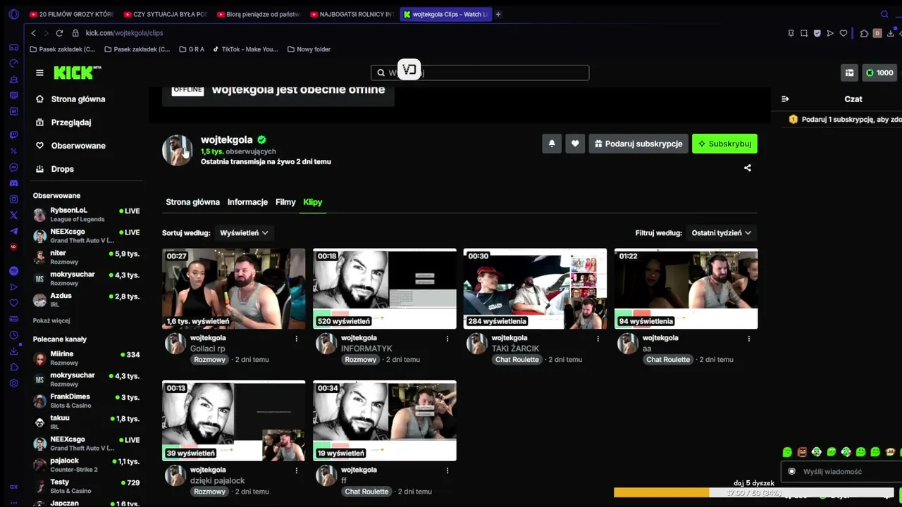902x507 pixels.
Task: Open the three-dot menu for aa clip
Action: [x=749, y=339]
